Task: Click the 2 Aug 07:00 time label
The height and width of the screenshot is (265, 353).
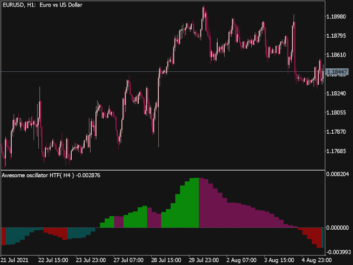Action: coord(241,260)
